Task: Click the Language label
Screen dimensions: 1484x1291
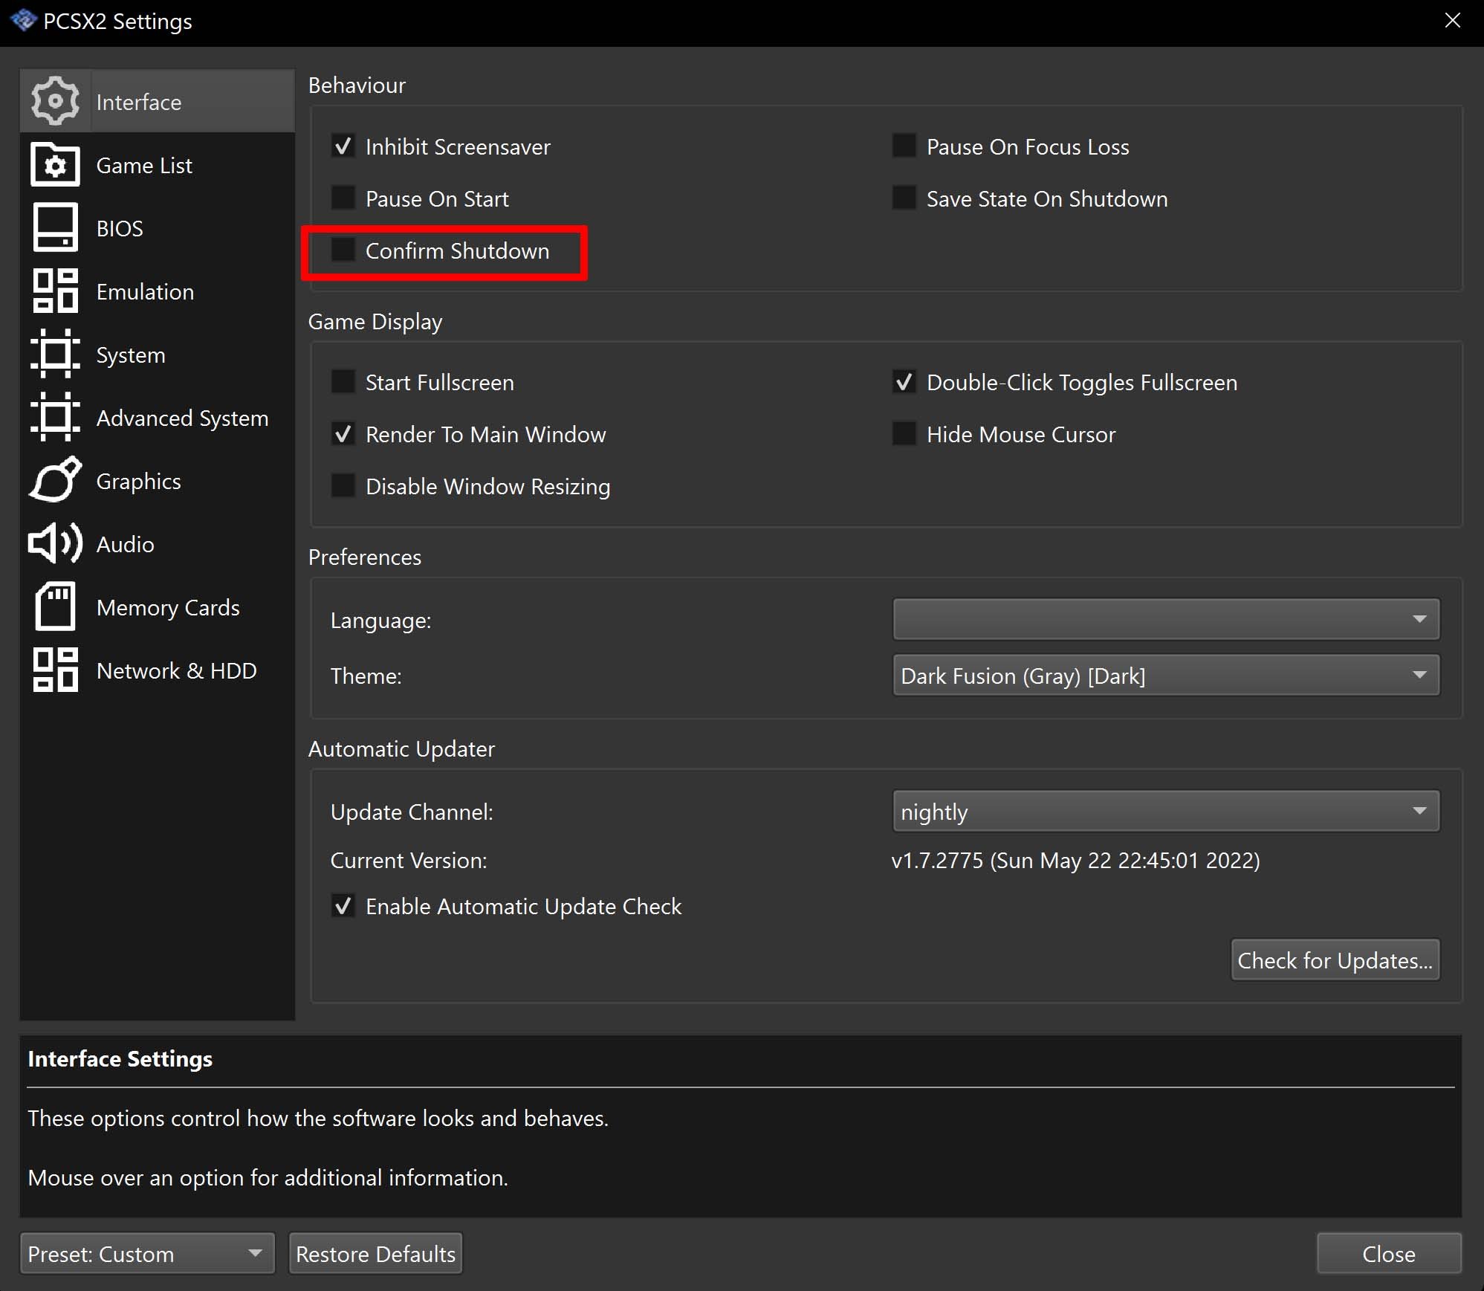Action: click(381, 620)
